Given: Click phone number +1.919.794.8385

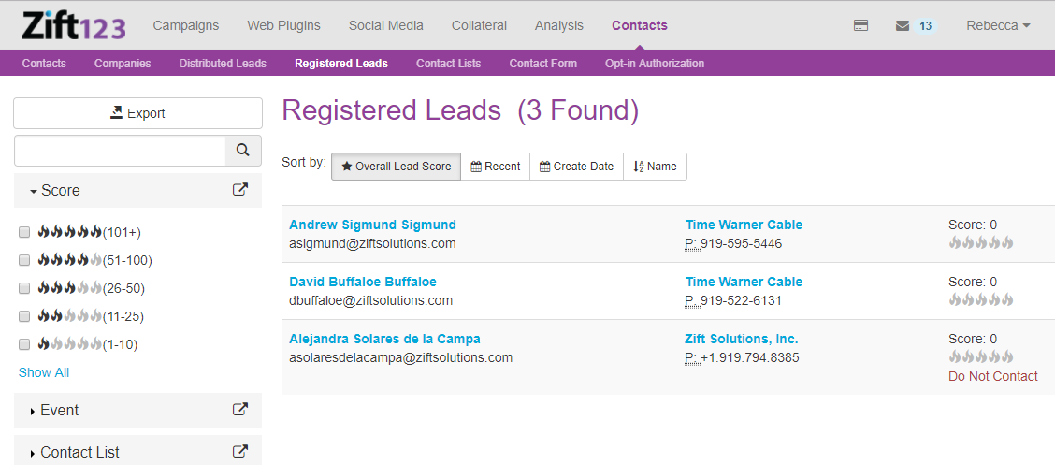Looking at the screenshot, I should 750,358.
